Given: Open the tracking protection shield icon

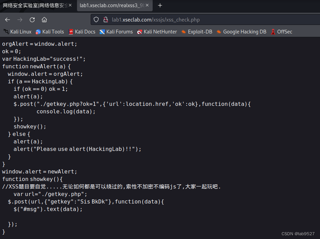Looking at the screenshot, I should pos(96,20).
